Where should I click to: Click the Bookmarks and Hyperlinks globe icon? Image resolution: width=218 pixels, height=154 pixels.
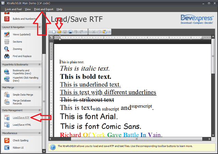coord(7,72)
